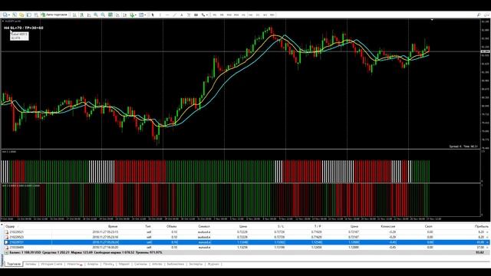Switch timeframe to W1
Viewport: 491px width, 276px height.
click(265, 15)
